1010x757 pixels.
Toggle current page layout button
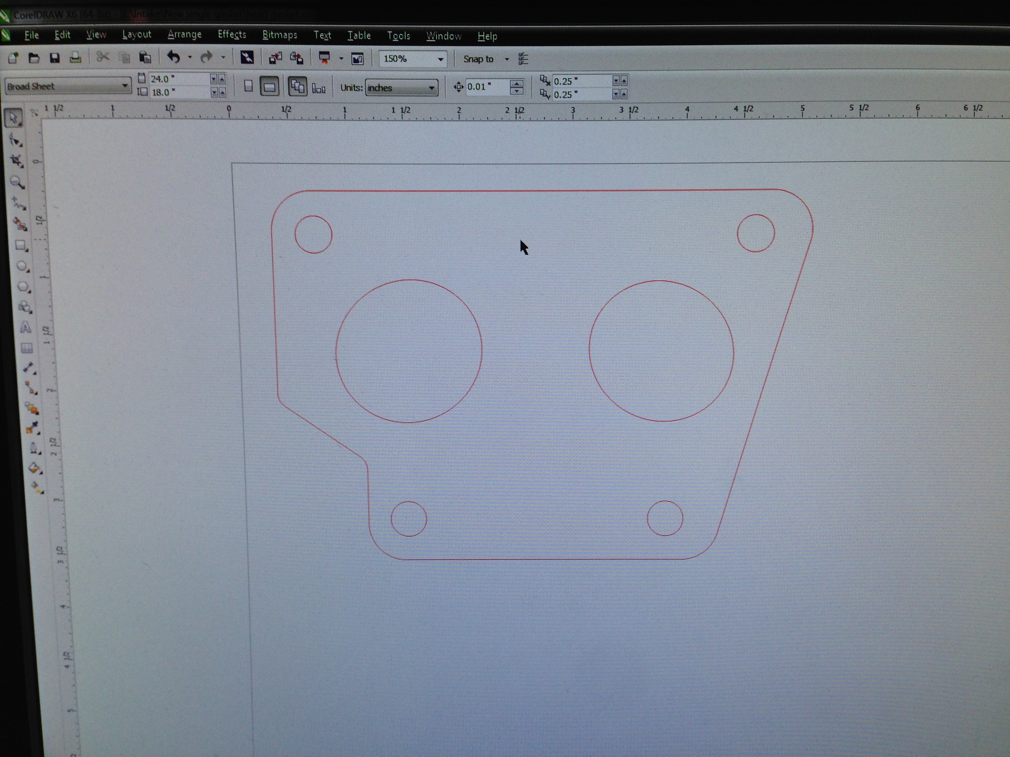click(x=319, y=87)
